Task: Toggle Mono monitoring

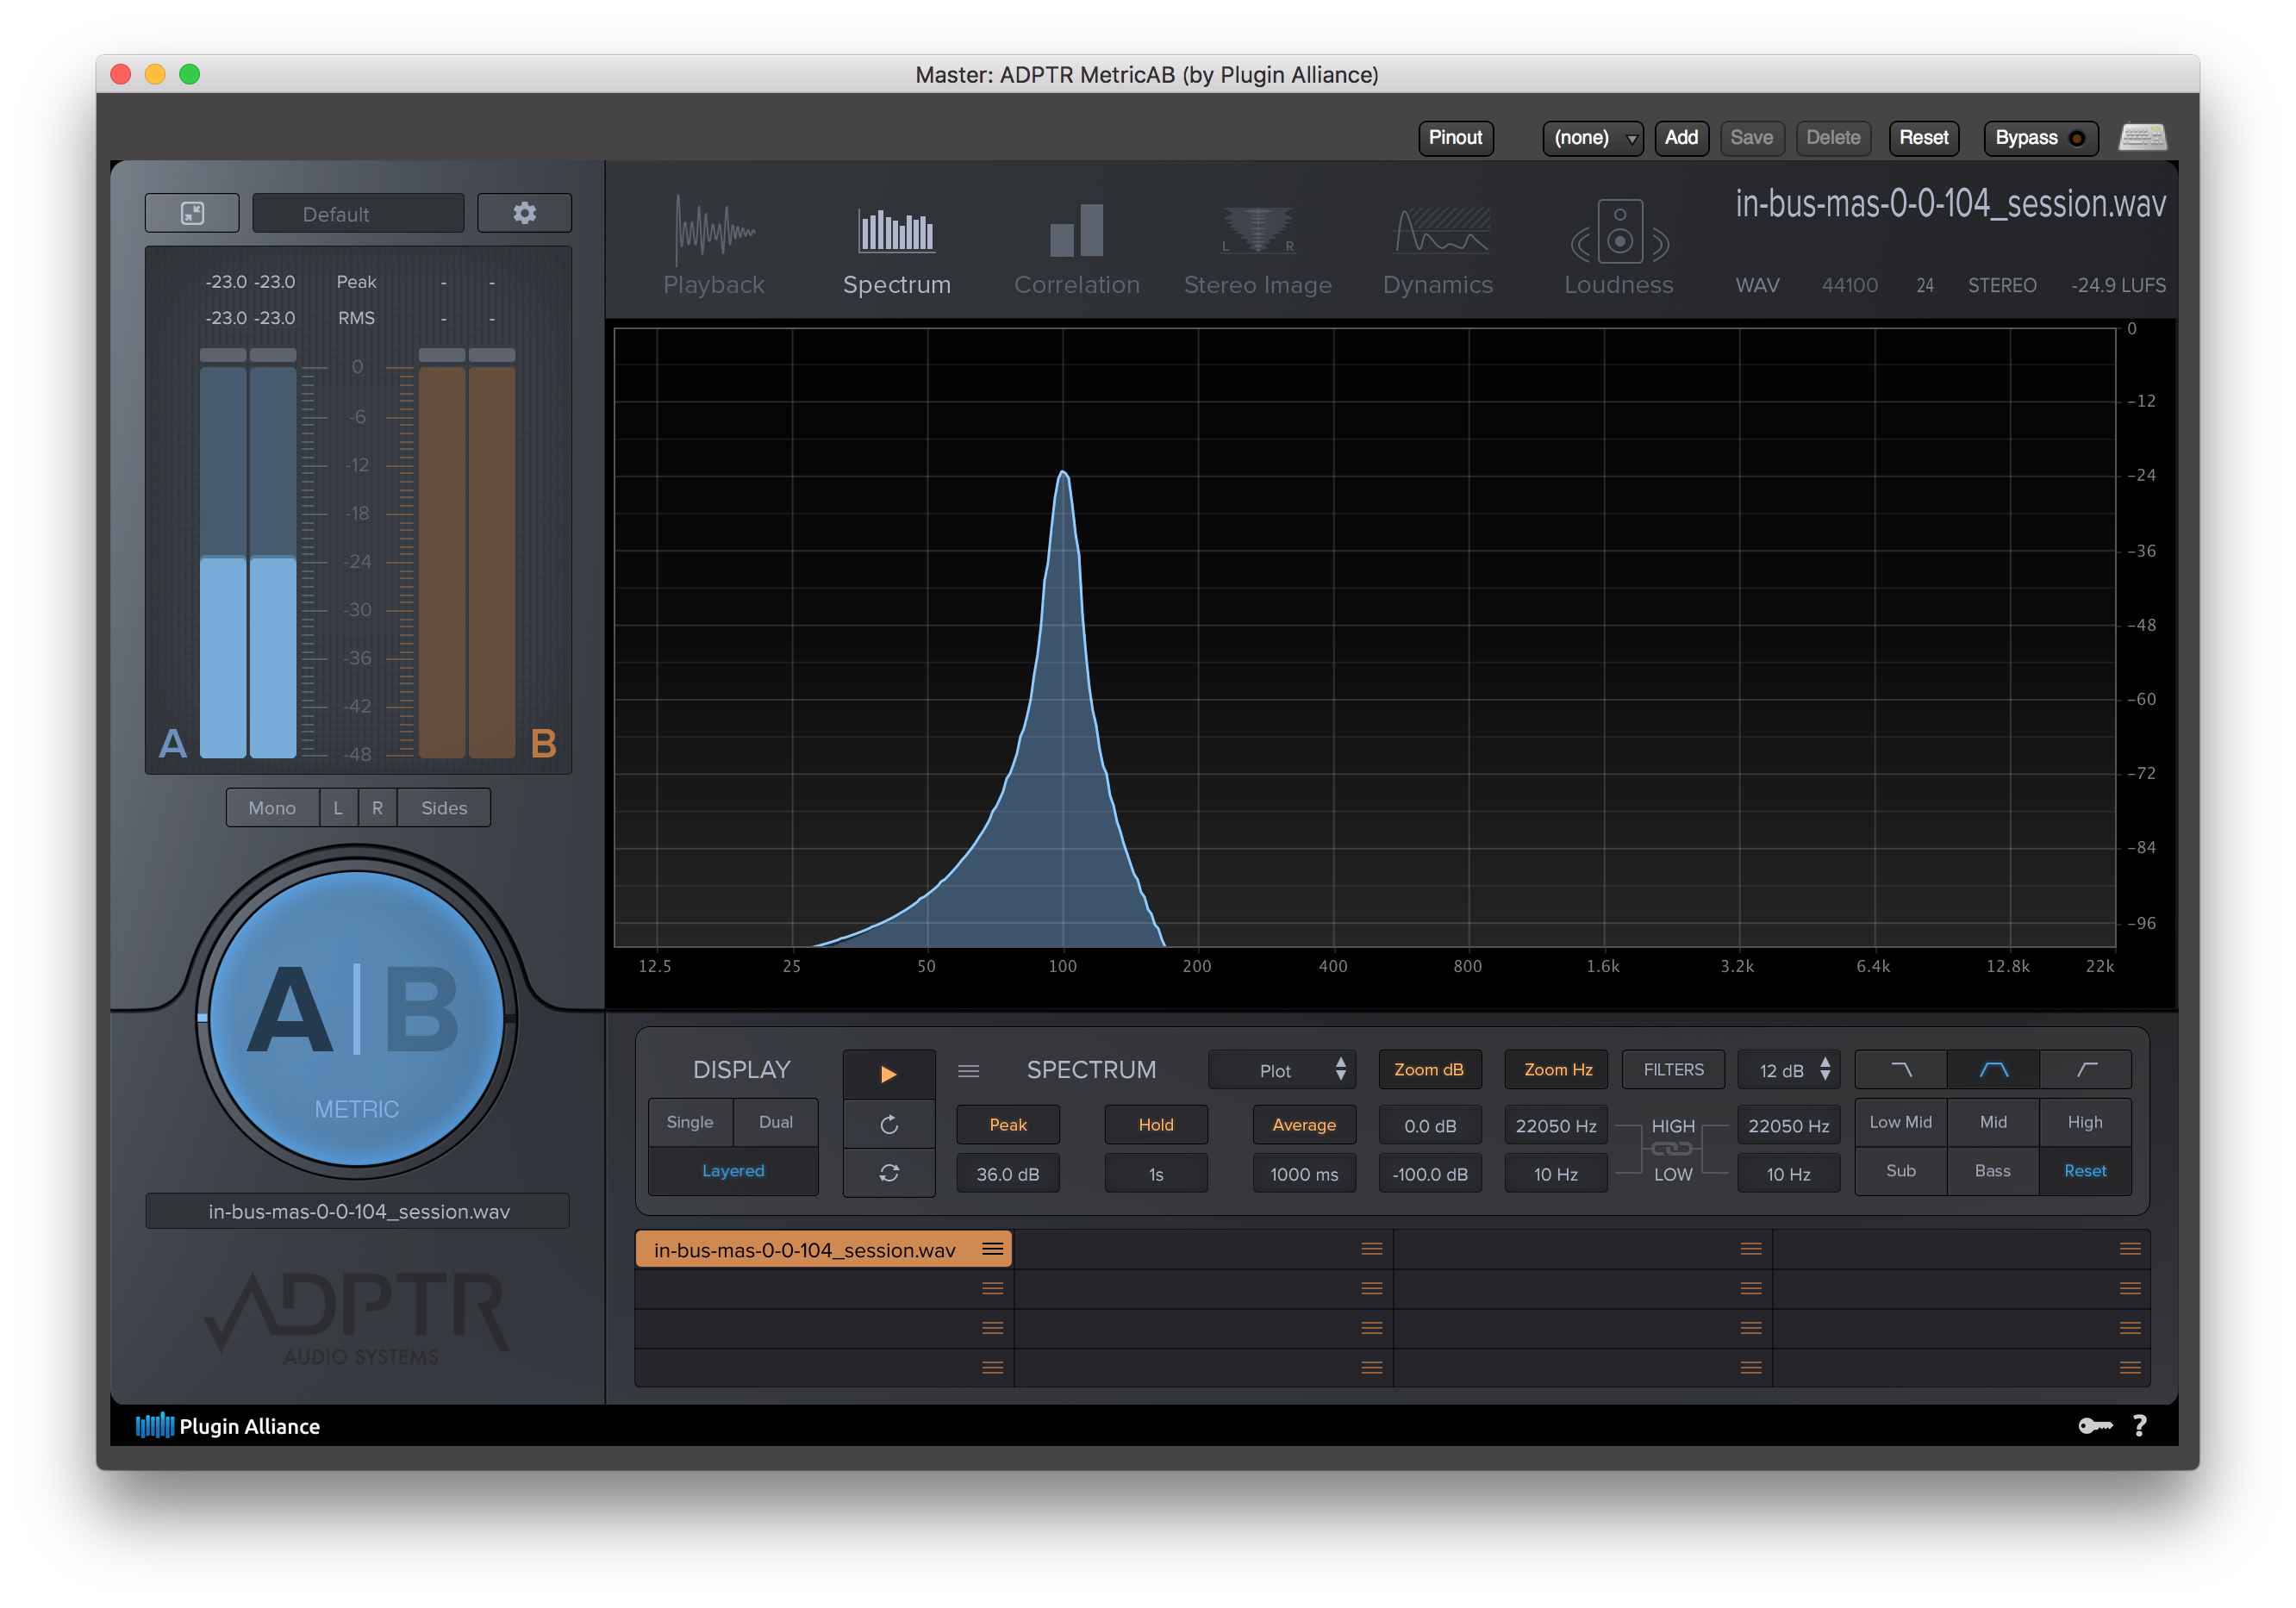Action: point(272,808)
